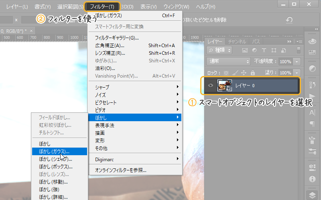The height and width of the screenshot is (200, 321).
Task: Collapse the Layers panel group arrows
Action: point(289,42)
